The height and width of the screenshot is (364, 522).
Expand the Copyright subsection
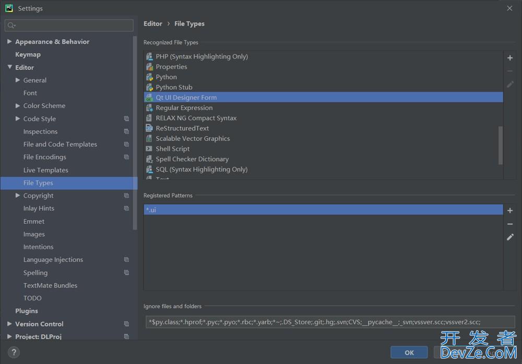click(x=18, y=196)
